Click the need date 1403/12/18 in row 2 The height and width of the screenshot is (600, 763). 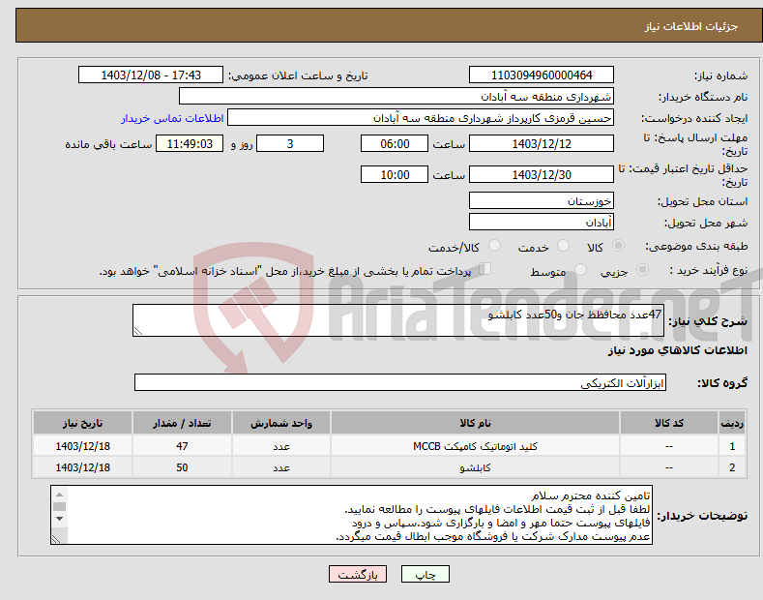83,467
